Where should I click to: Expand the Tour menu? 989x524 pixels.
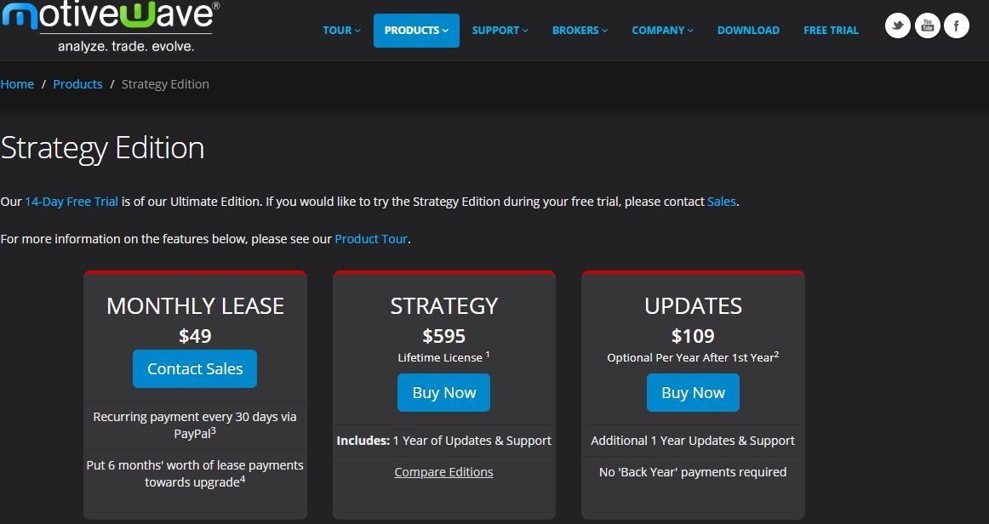tap(341, 31)
